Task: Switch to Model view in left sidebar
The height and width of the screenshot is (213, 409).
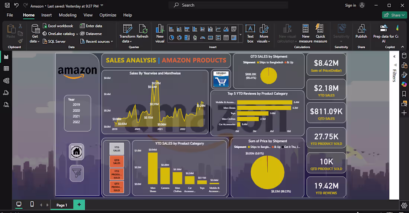Action: point(6,81)
